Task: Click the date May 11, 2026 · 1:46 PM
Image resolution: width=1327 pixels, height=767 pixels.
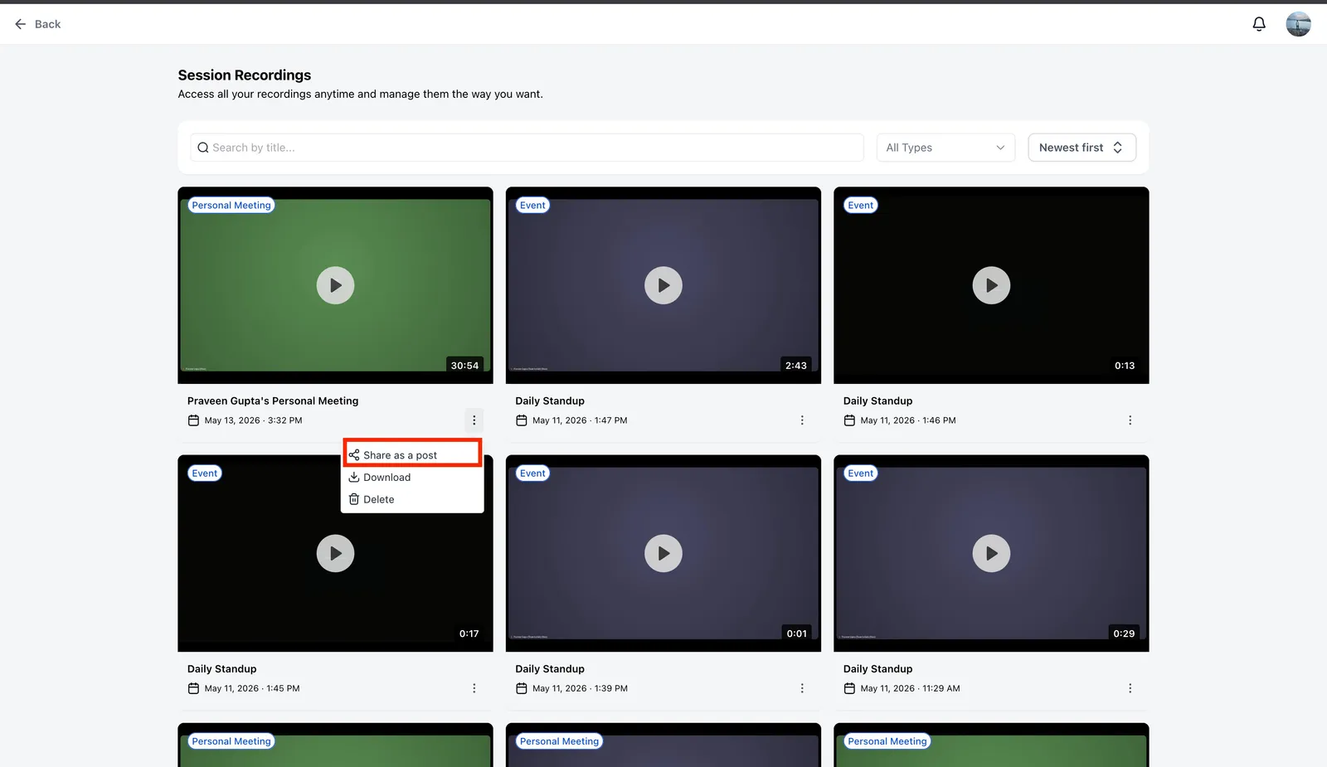Action: tap(908, 420)
